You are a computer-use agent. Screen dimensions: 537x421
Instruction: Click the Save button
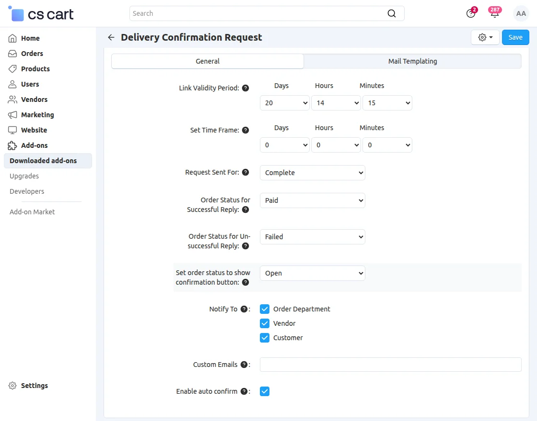click(515, 37)
